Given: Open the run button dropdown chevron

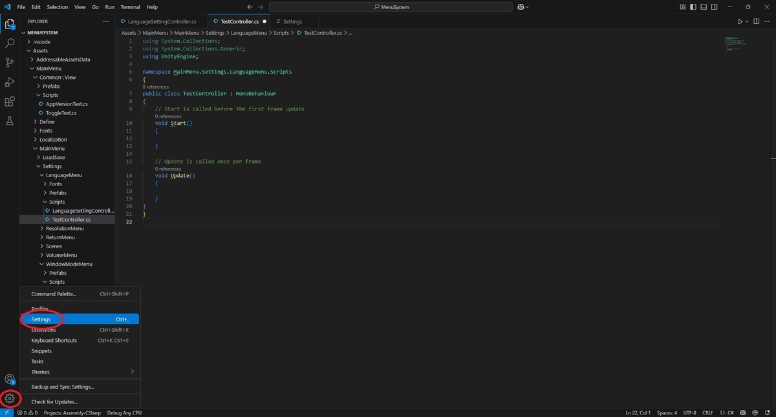Looking at the screenshot, I should (748, 21).
